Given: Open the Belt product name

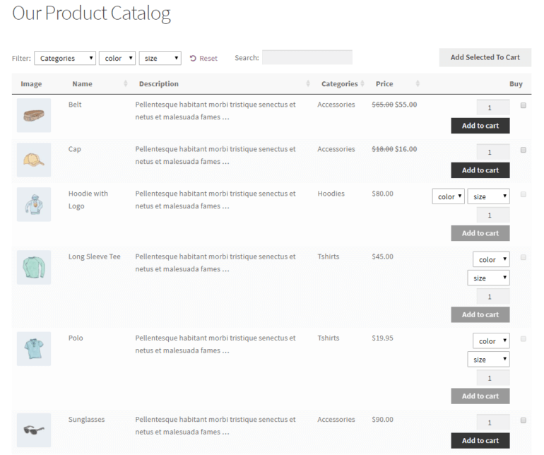Looking at the screenshot, I should [x=75, y=105].
